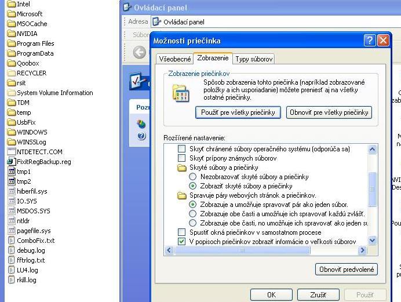Viewport: 401px width, 302px height.
Task: Select the FixitRegBackup.reg file icon
Action: [x=11, y=162]
